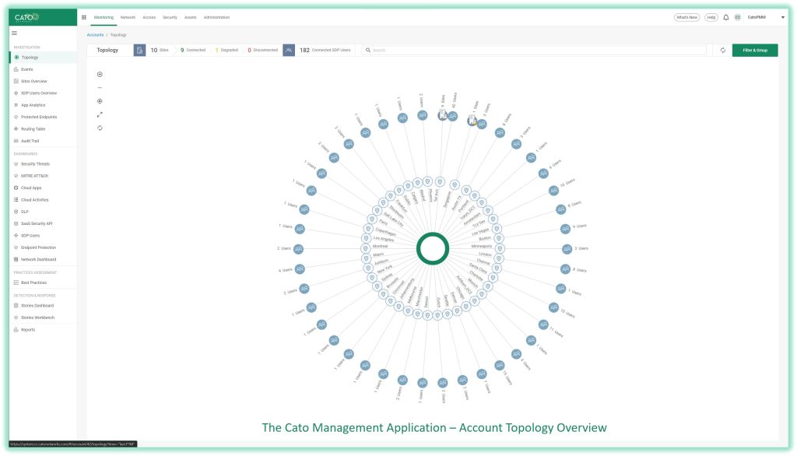Screen dimensions: 797x456
Task: Refresh data with the icon next to Filter & Group
Action: (723, 50)
